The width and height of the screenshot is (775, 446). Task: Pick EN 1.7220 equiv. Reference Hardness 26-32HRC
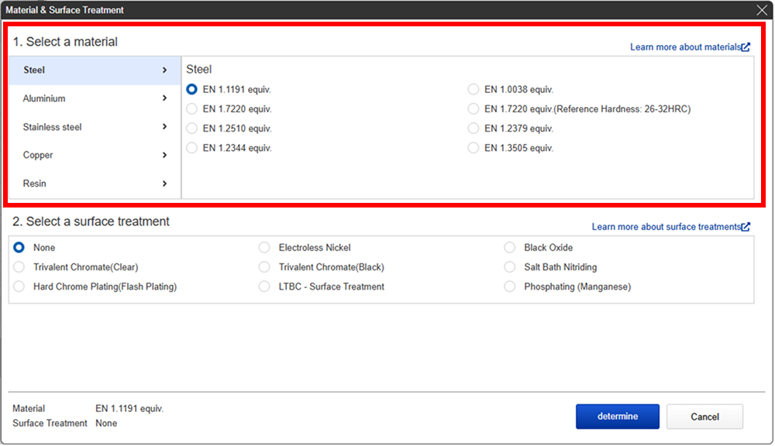(474, 109)
